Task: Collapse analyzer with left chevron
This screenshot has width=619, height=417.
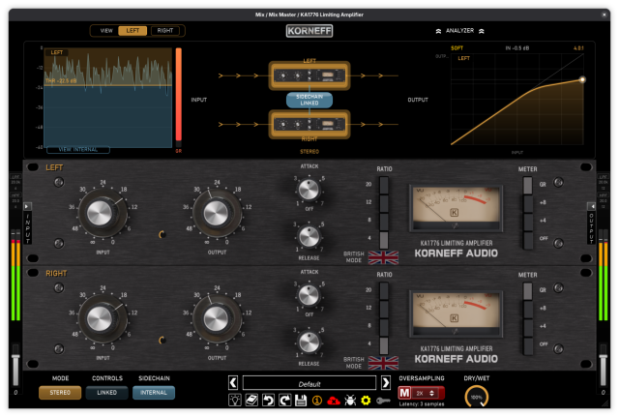Action: pyautogui.click(x=438, y=31)
